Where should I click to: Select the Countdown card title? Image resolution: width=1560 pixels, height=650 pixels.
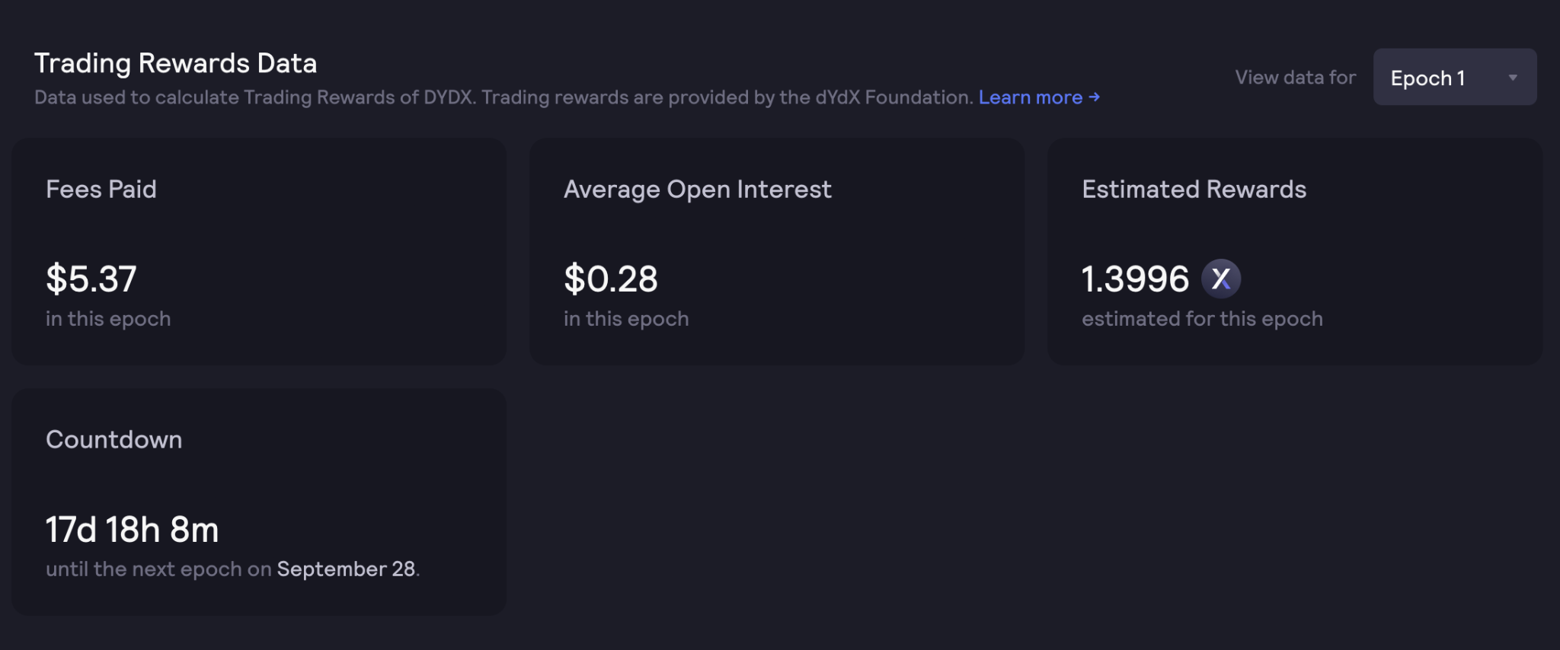tap(114, 439)
